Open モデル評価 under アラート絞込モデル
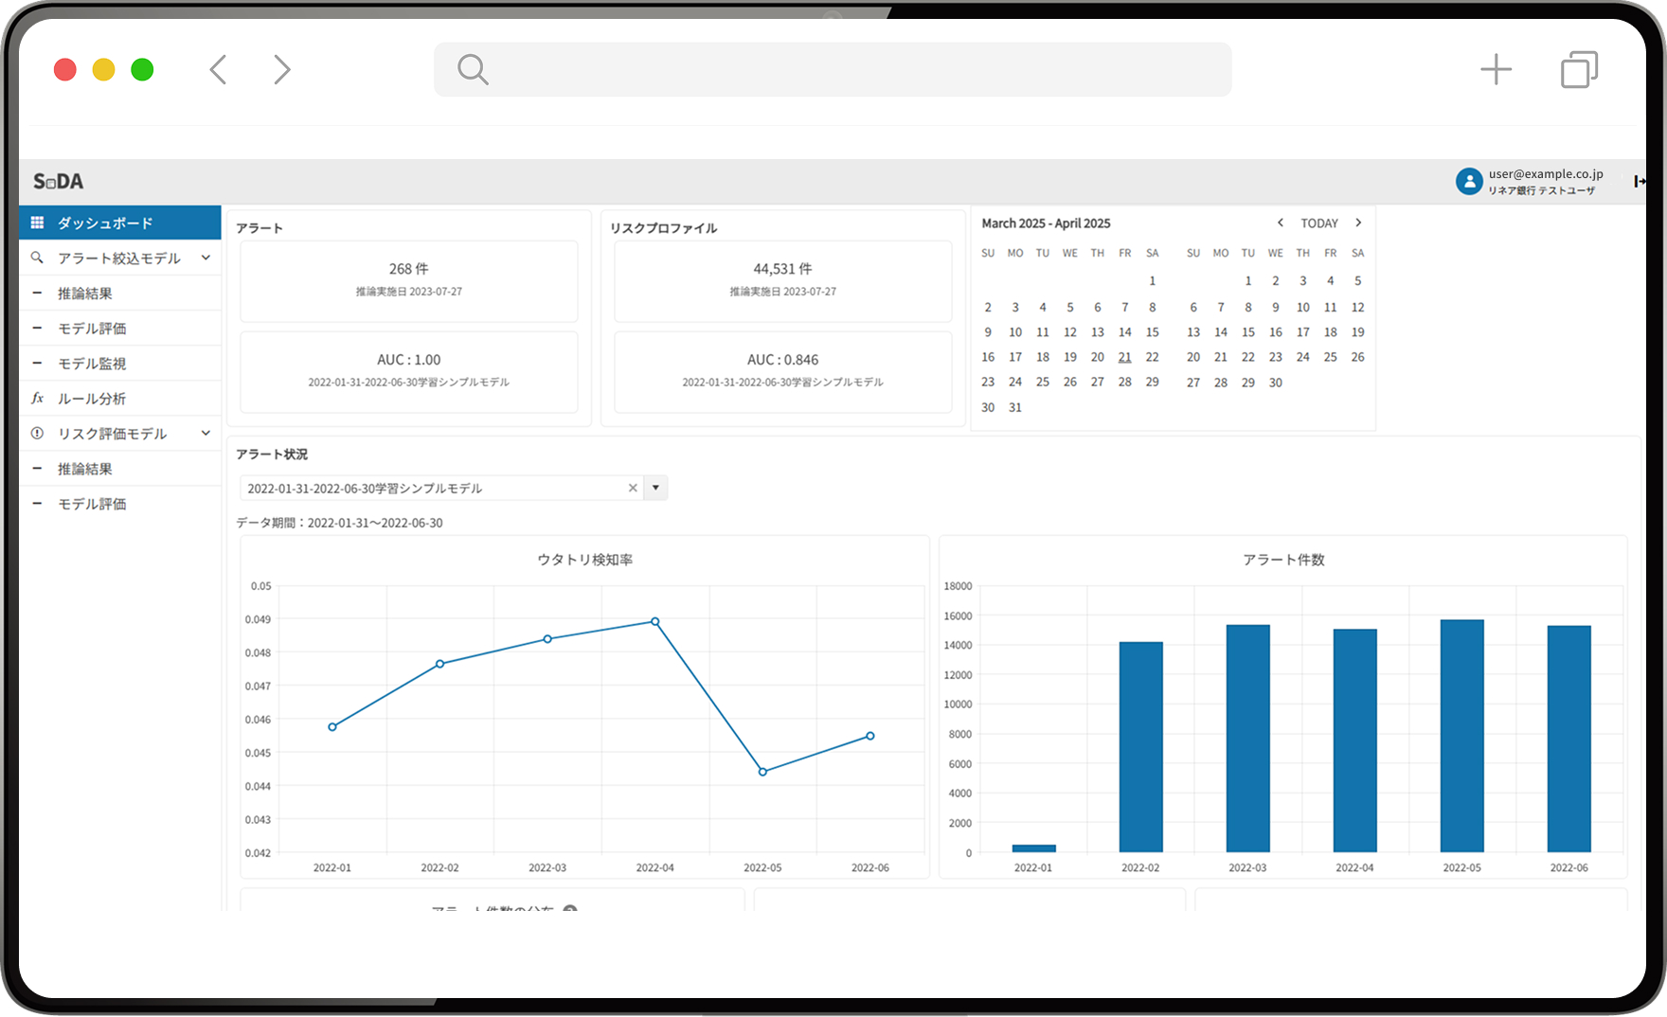This screenshot has height=1017, width=1667. click(x=120, y=329)
